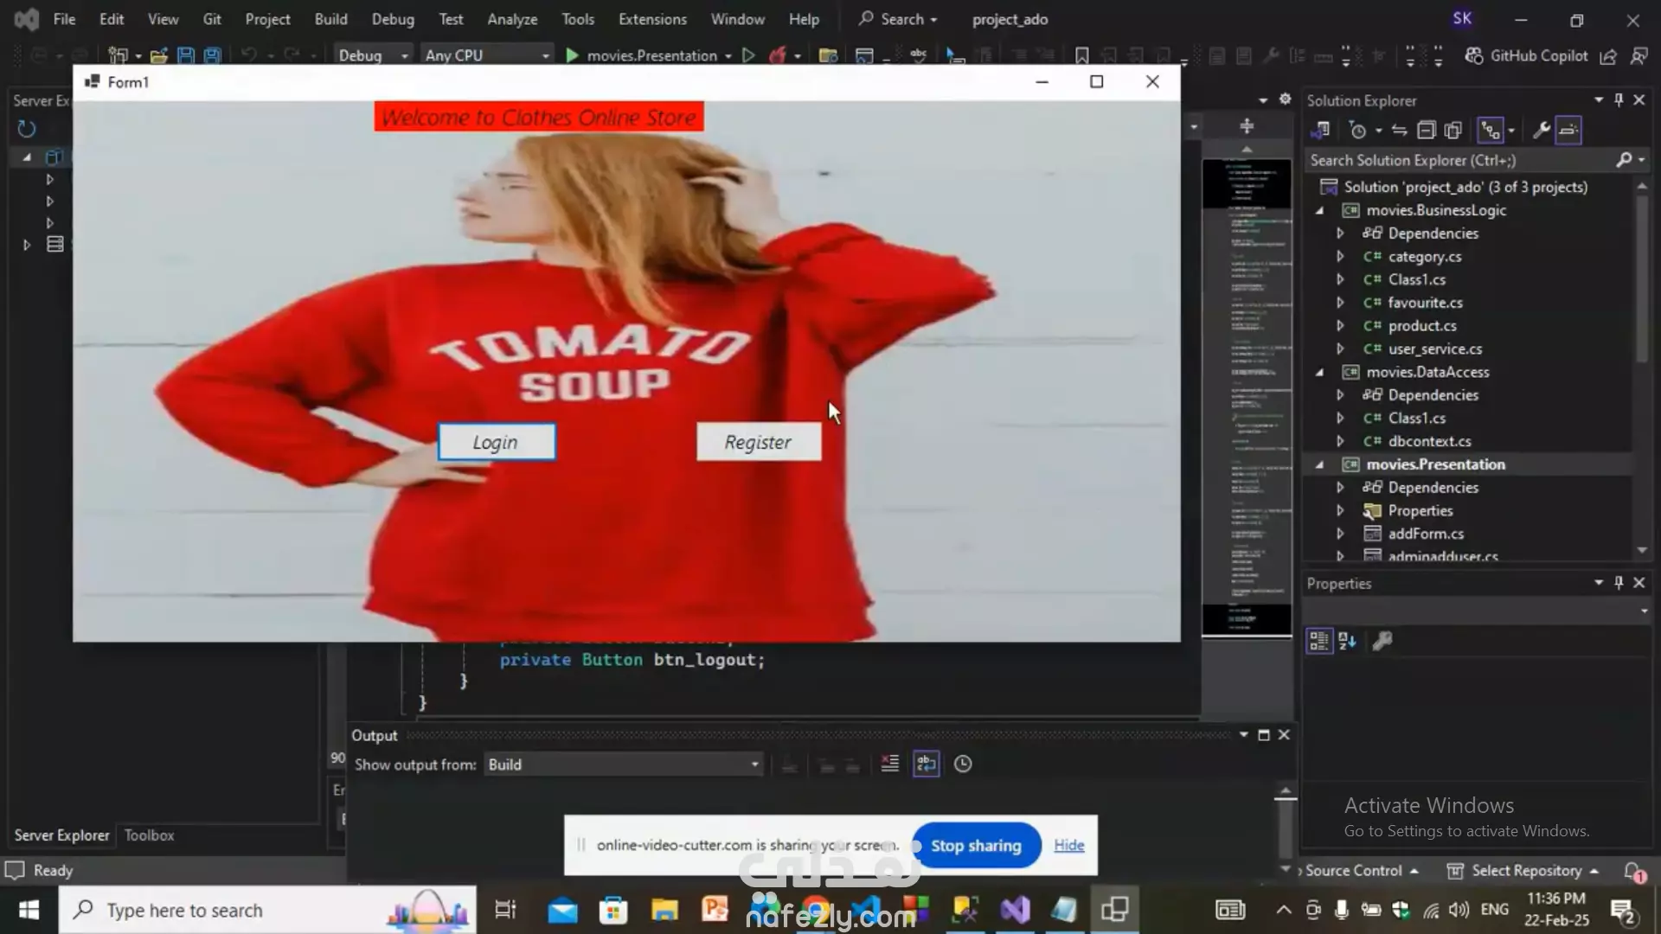Open Source Control in status bar
Viewport: 1661px width, 934px height.
tap(1358, 871)
